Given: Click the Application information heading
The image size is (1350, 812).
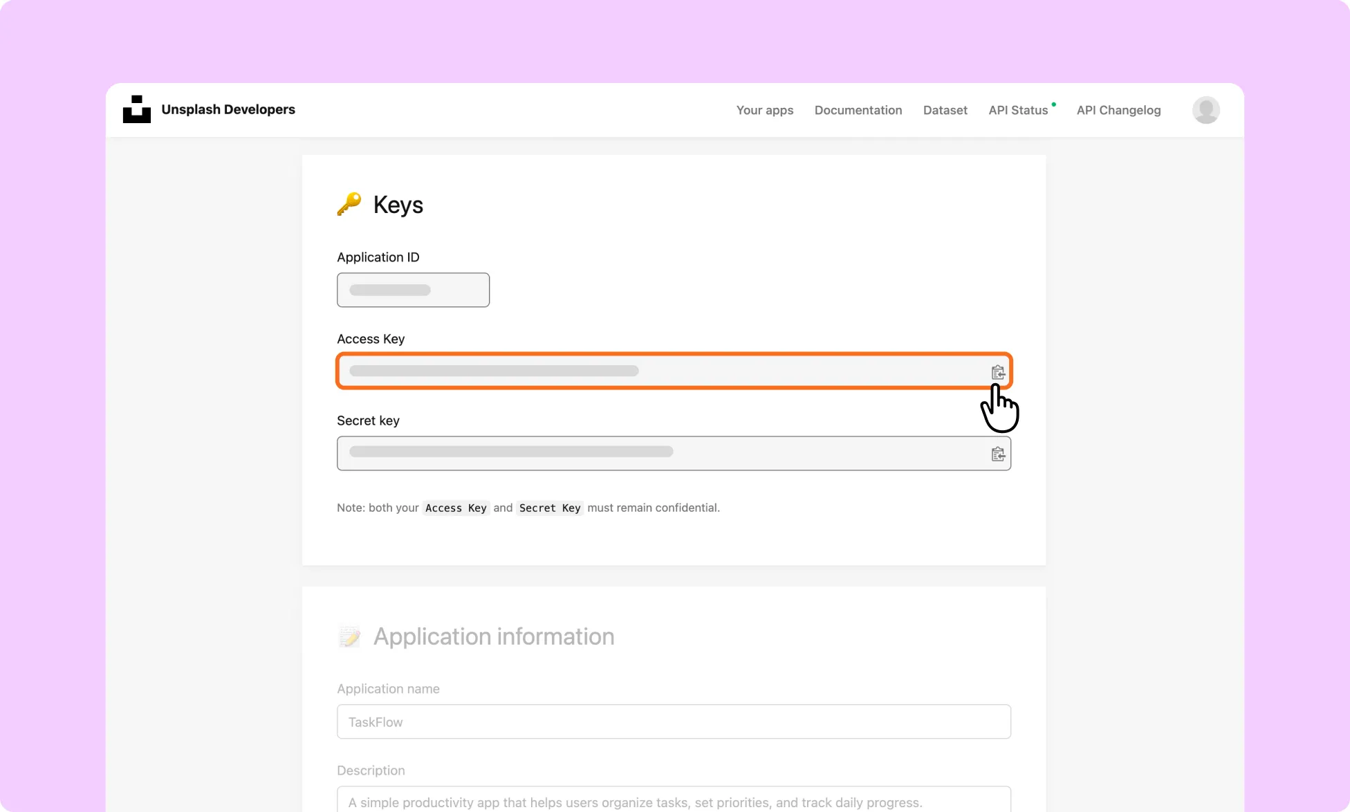Looking at the screenshot, I should click(494, 636).
